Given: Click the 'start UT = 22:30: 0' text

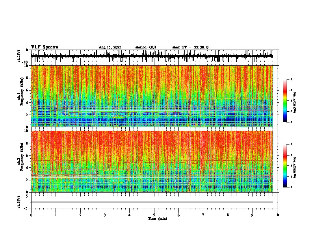Looking at the screenshot, I should (x=190, y=47).
